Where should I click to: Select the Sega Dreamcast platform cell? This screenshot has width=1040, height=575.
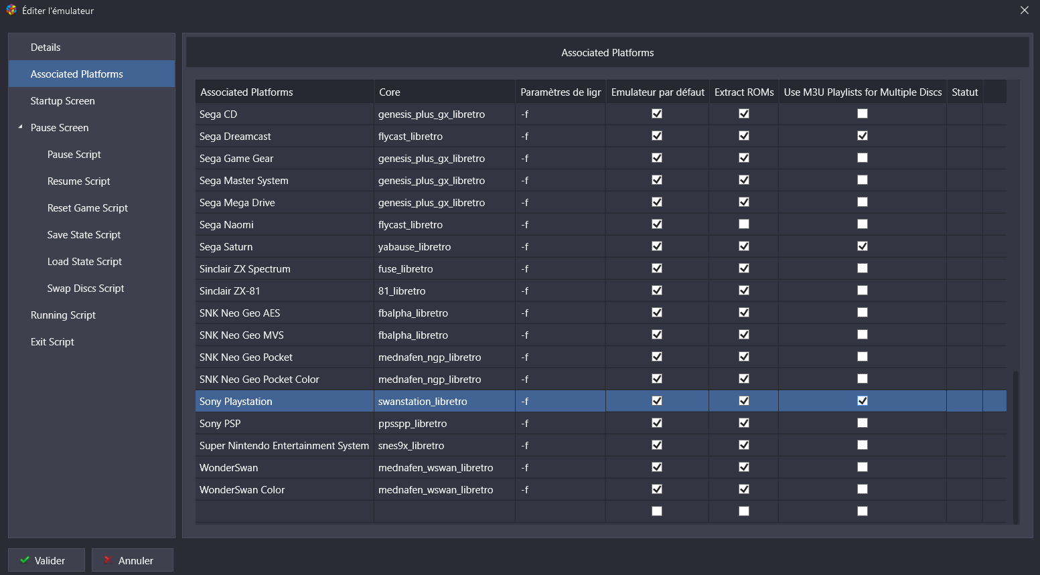285,136
